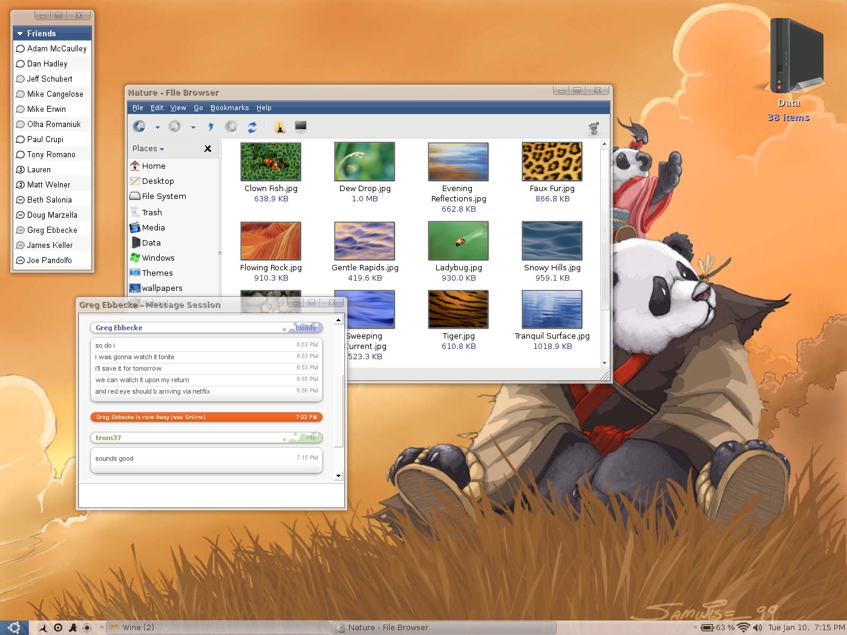Reload the folder with the refresh icon
The width and height of the screenshot is (847, 635).
(252, 126)
